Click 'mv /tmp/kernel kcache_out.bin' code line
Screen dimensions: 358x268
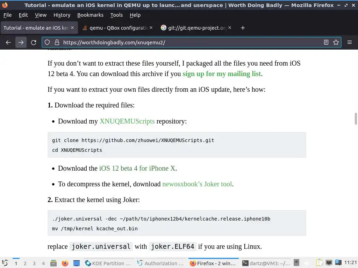[95, 229]
